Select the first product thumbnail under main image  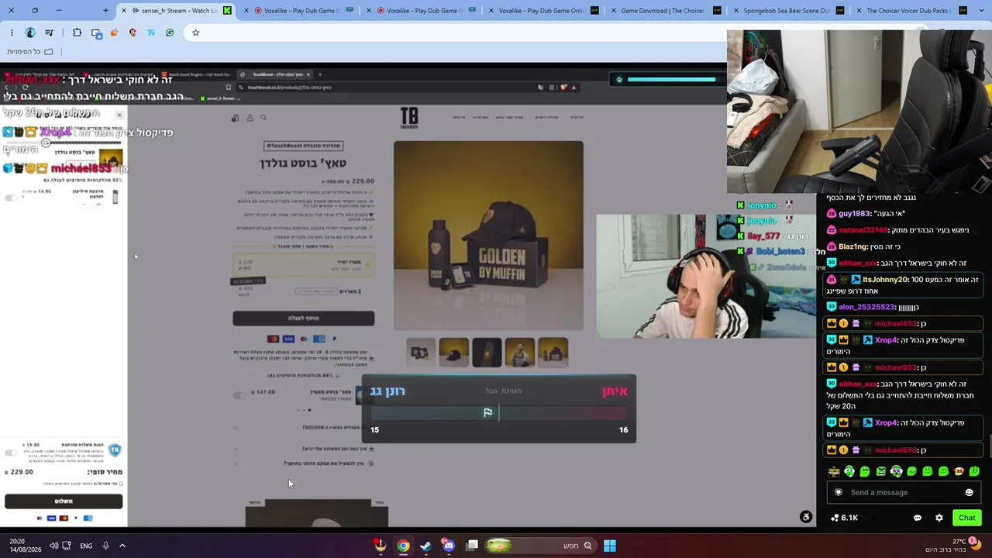(x=421, y=353)
